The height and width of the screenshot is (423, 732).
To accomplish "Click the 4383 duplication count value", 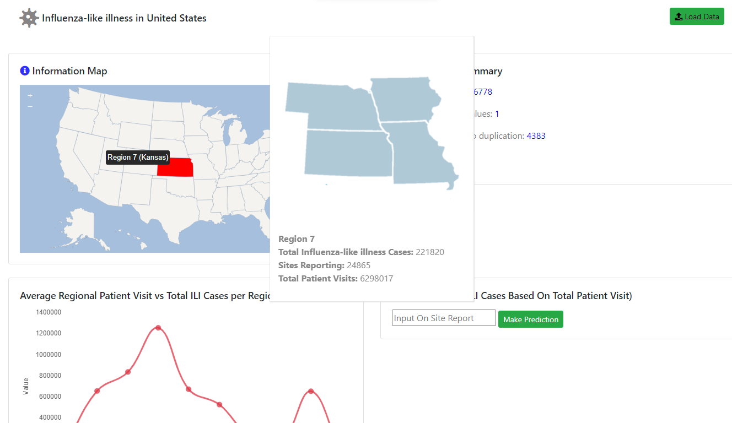I will tap(536, 135).
